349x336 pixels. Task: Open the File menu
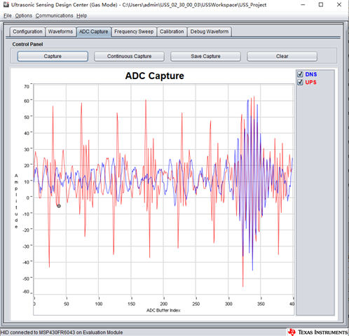click(x=8, y=15)
